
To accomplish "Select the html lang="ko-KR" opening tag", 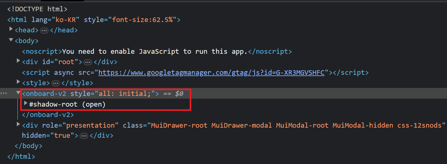I will [94, 20].
